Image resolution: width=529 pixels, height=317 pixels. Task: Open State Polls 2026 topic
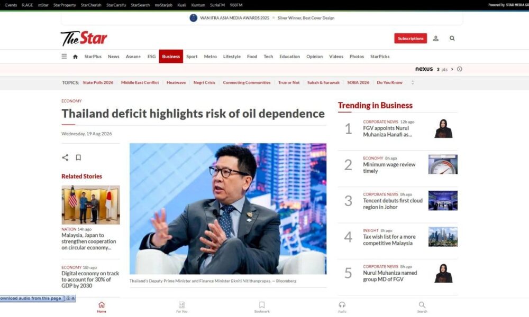(x=98, y=82)
